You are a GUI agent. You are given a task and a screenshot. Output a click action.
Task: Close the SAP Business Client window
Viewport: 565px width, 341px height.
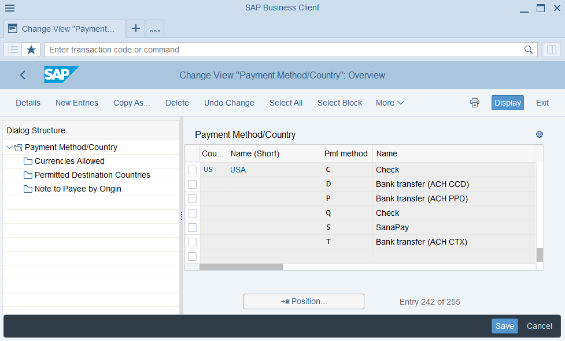click(557, 8)
